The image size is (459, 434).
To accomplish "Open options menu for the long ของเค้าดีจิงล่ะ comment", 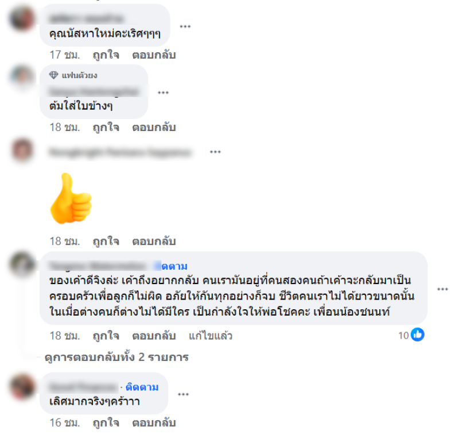I will [442, 289].
